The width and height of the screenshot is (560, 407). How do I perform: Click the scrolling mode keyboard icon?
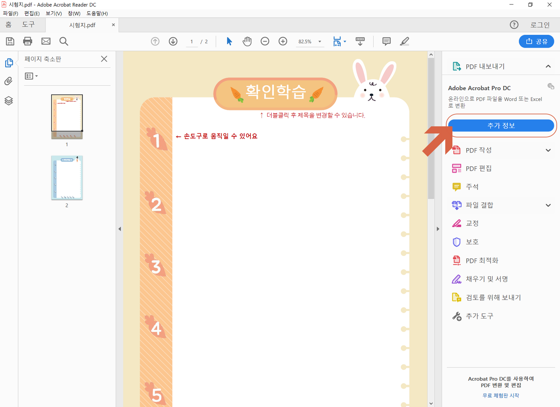(360, 42)
